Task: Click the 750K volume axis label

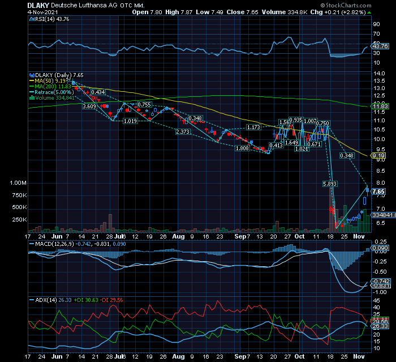Action: pos(19,195)
